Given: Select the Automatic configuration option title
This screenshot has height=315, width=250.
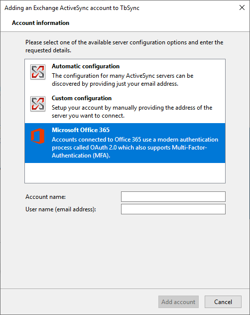Looking at the screenshot, I should pyautogui.click(x=86, y=66).
